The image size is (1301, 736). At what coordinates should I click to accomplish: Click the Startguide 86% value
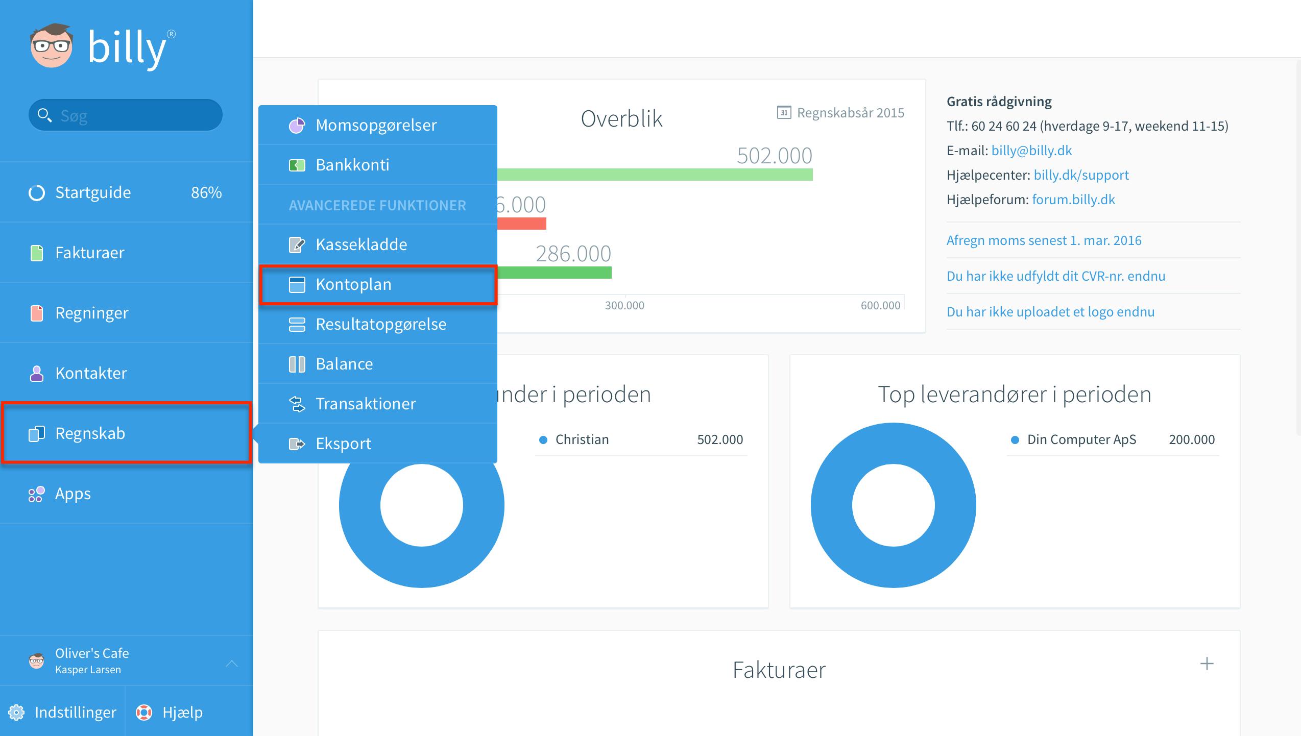(x=206, y=192)
